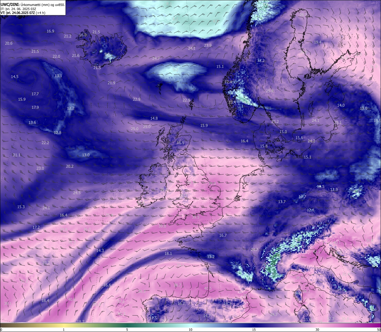Click the map value 16.0 over Iceland
The image size is (381, 332).
point(83,35)
